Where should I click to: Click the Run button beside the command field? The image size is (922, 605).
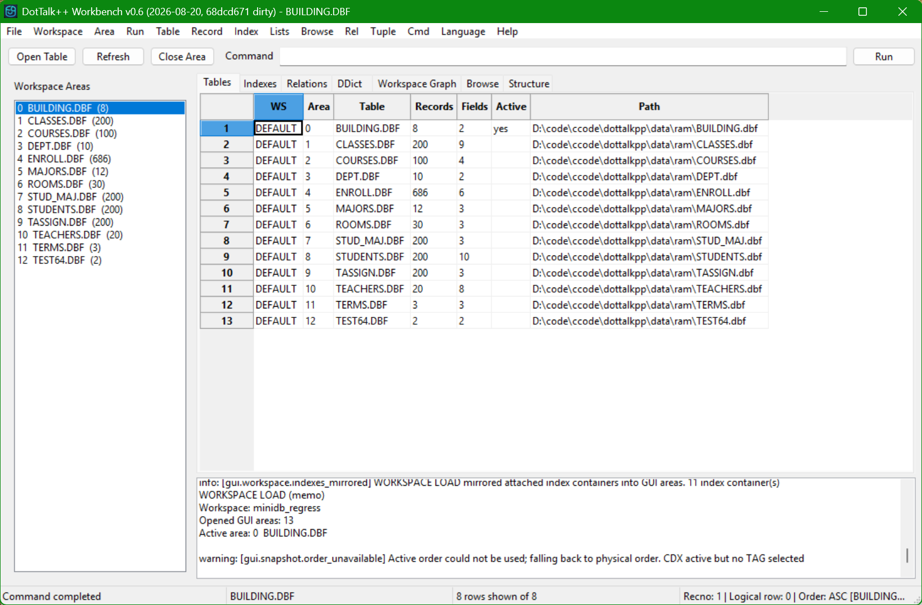tap(883, 56)
